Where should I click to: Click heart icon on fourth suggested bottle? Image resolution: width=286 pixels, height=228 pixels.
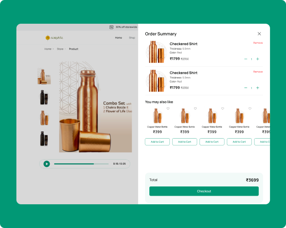[250, 109]
